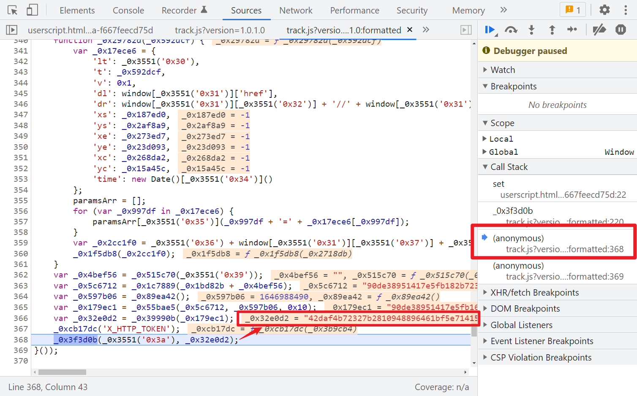
Task: Open the Memory tab
Action: tap(468, 10)
